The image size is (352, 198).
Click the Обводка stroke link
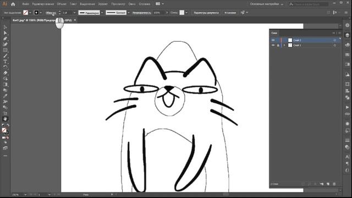[x=51, y=13]
